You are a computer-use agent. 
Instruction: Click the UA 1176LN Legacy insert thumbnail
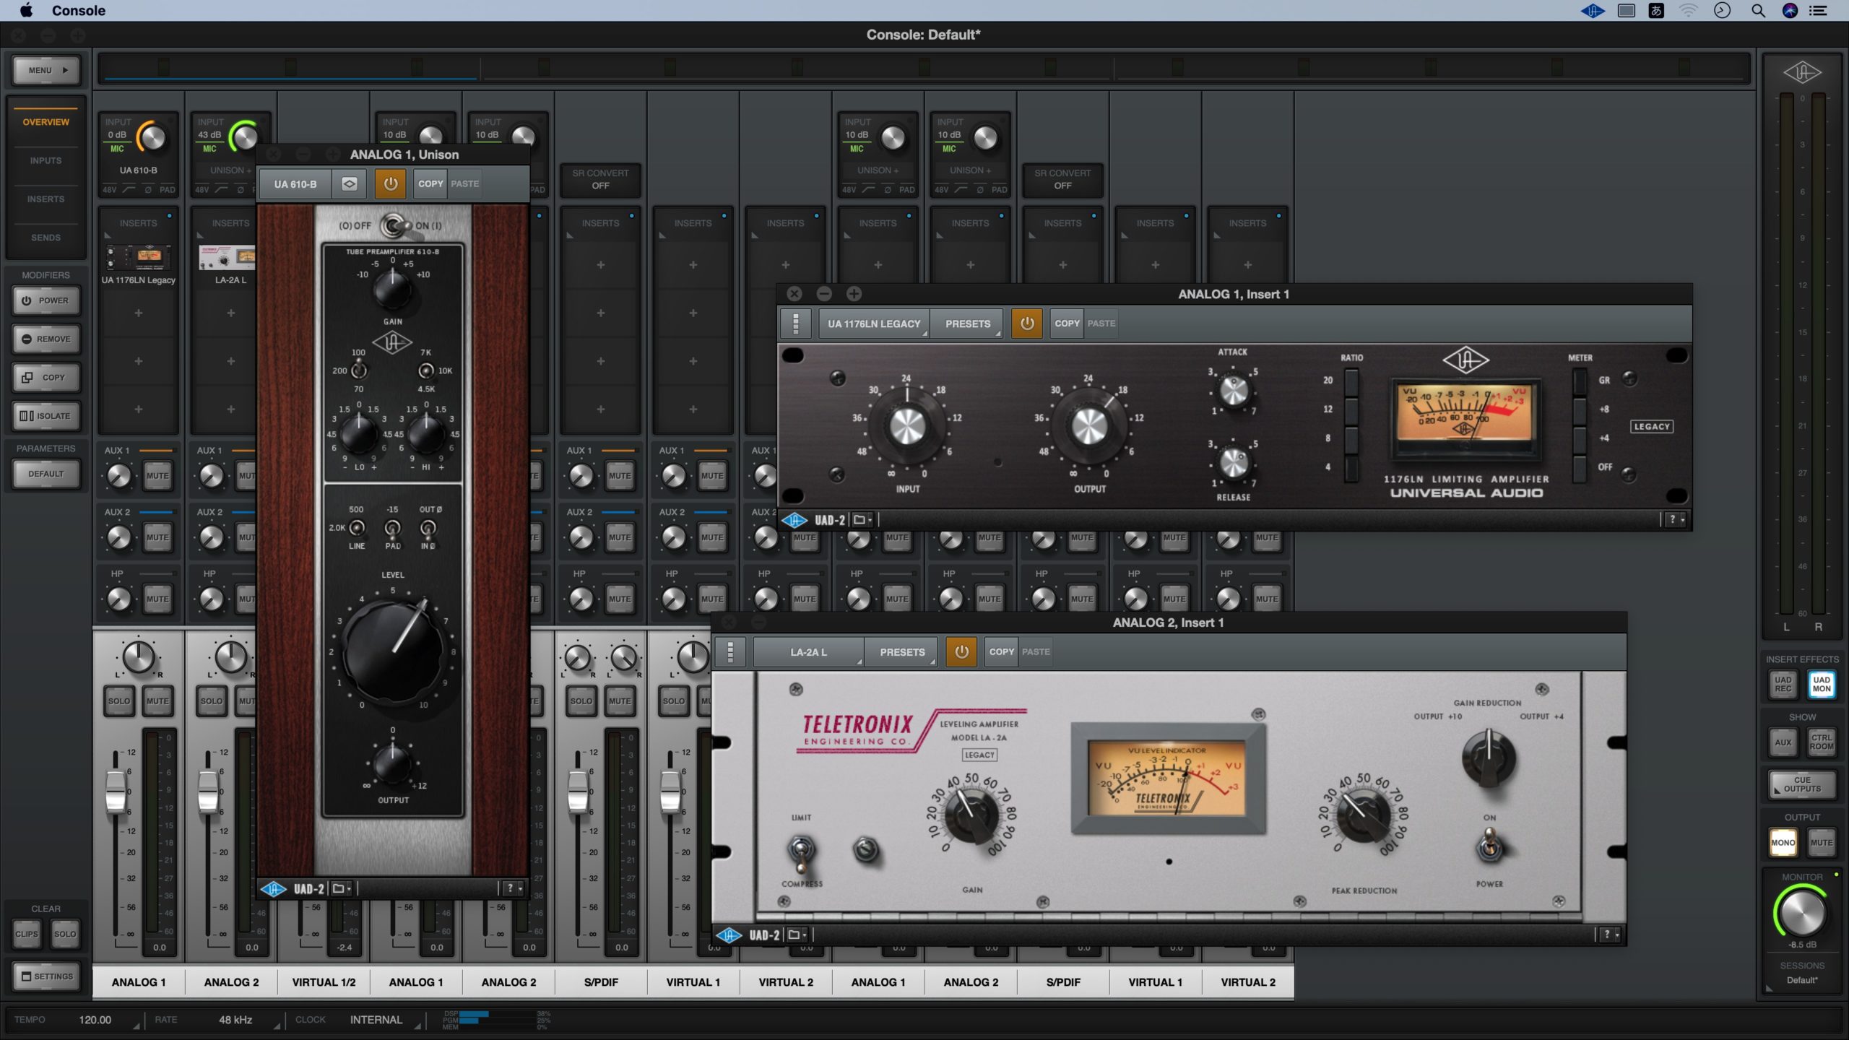(x=139, y=256)
